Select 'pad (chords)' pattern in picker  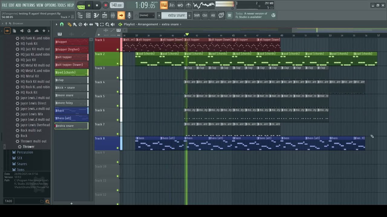72,72
